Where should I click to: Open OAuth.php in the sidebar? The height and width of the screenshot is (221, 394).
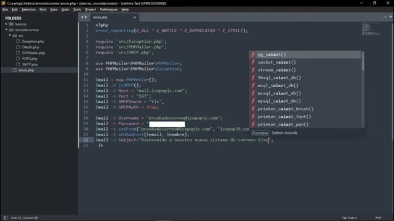(30, 47)
